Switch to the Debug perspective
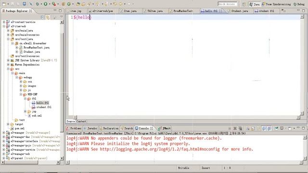308x173 pixels. click(299, 4)
